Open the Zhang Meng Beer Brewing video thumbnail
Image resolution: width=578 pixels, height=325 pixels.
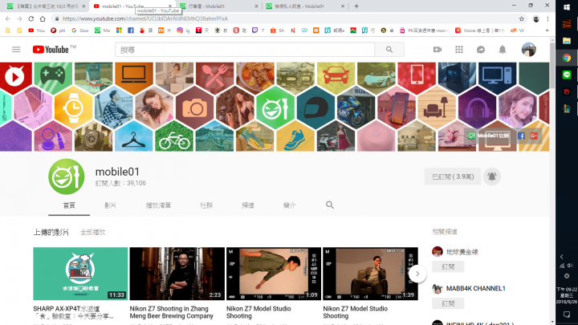point(177,274)
